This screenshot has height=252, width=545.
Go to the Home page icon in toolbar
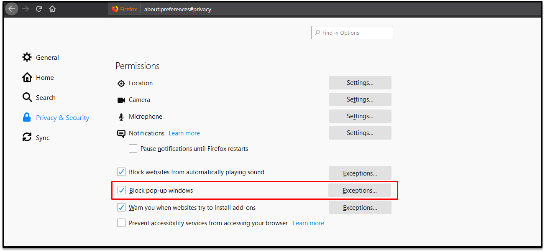pos(52,9)
